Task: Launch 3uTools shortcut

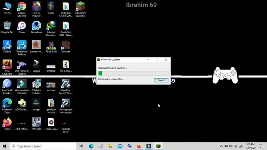Action: (x=7, y=47)
